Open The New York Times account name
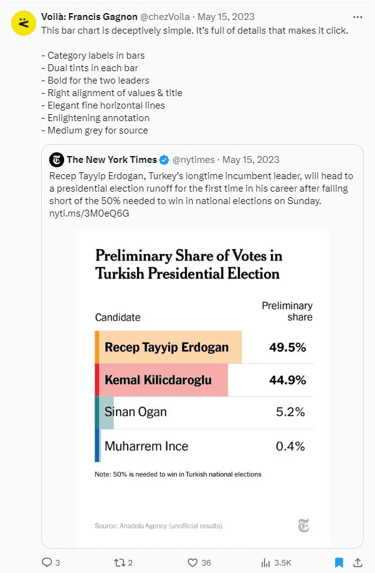Image resolution: width=375 pixels, height=573 pixels. click(x=112, y=160)
